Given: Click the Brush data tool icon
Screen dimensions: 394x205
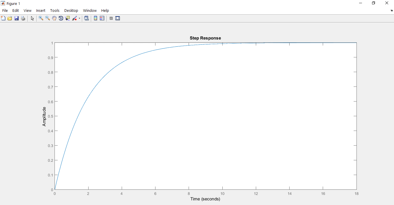Looking at the screenshot, I should [x=74, y=18].
